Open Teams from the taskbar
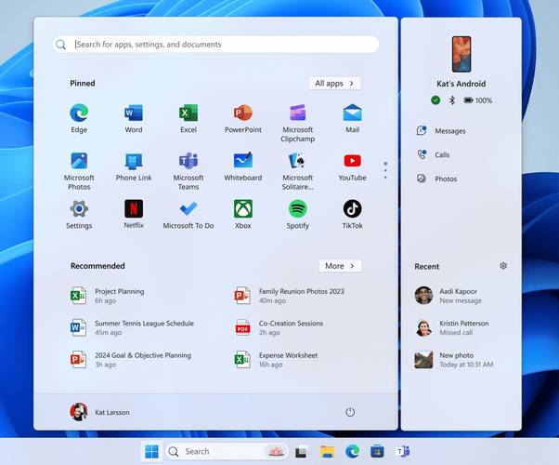The height and width of the screenshot is (465, 559). click(403, 452)
